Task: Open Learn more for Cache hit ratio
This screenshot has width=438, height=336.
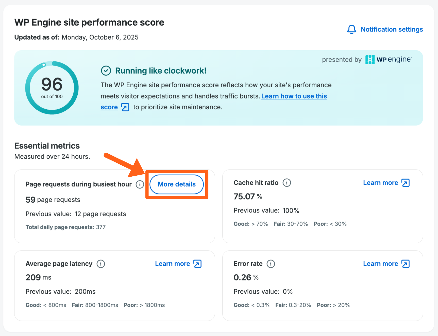Action: pos(380,183)
